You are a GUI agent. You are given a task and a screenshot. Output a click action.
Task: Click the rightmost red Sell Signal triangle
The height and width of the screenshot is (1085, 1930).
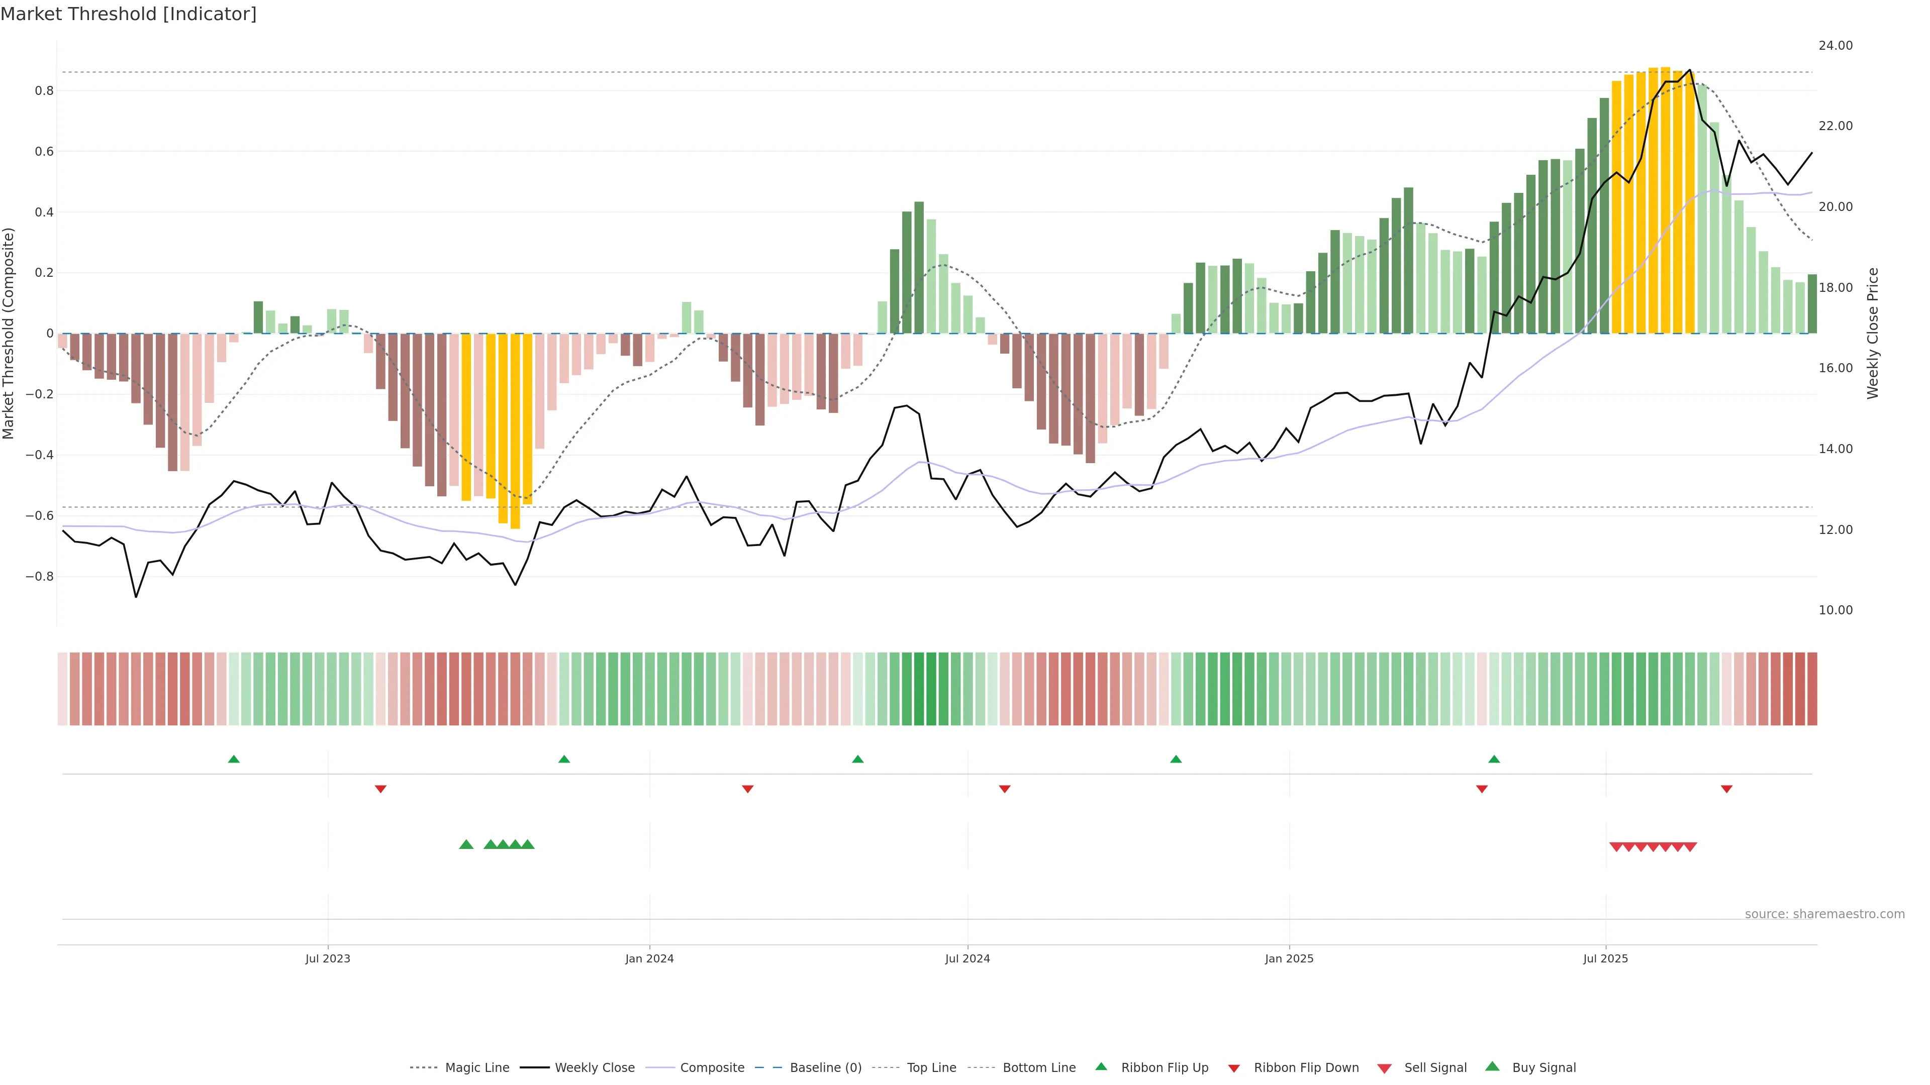tap(1690, 847)
